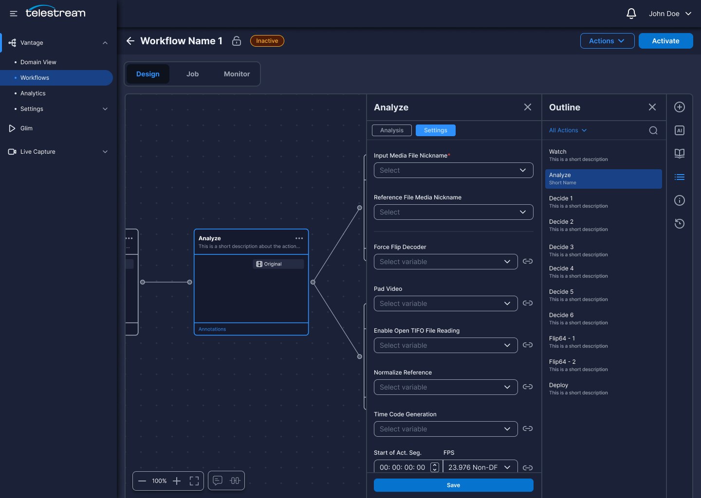Save the Analyze settings
Image resolution: width=701 pixels, height=498 pixels.
tap(454, 485)
